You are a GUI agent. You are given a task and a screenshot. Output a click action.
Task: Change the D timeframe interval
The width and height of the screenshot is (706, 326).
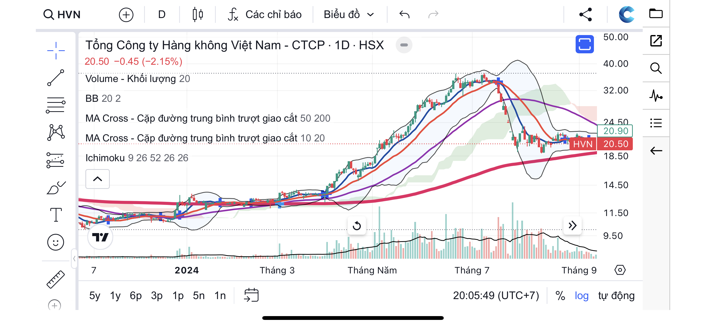[x=162, y=14]
